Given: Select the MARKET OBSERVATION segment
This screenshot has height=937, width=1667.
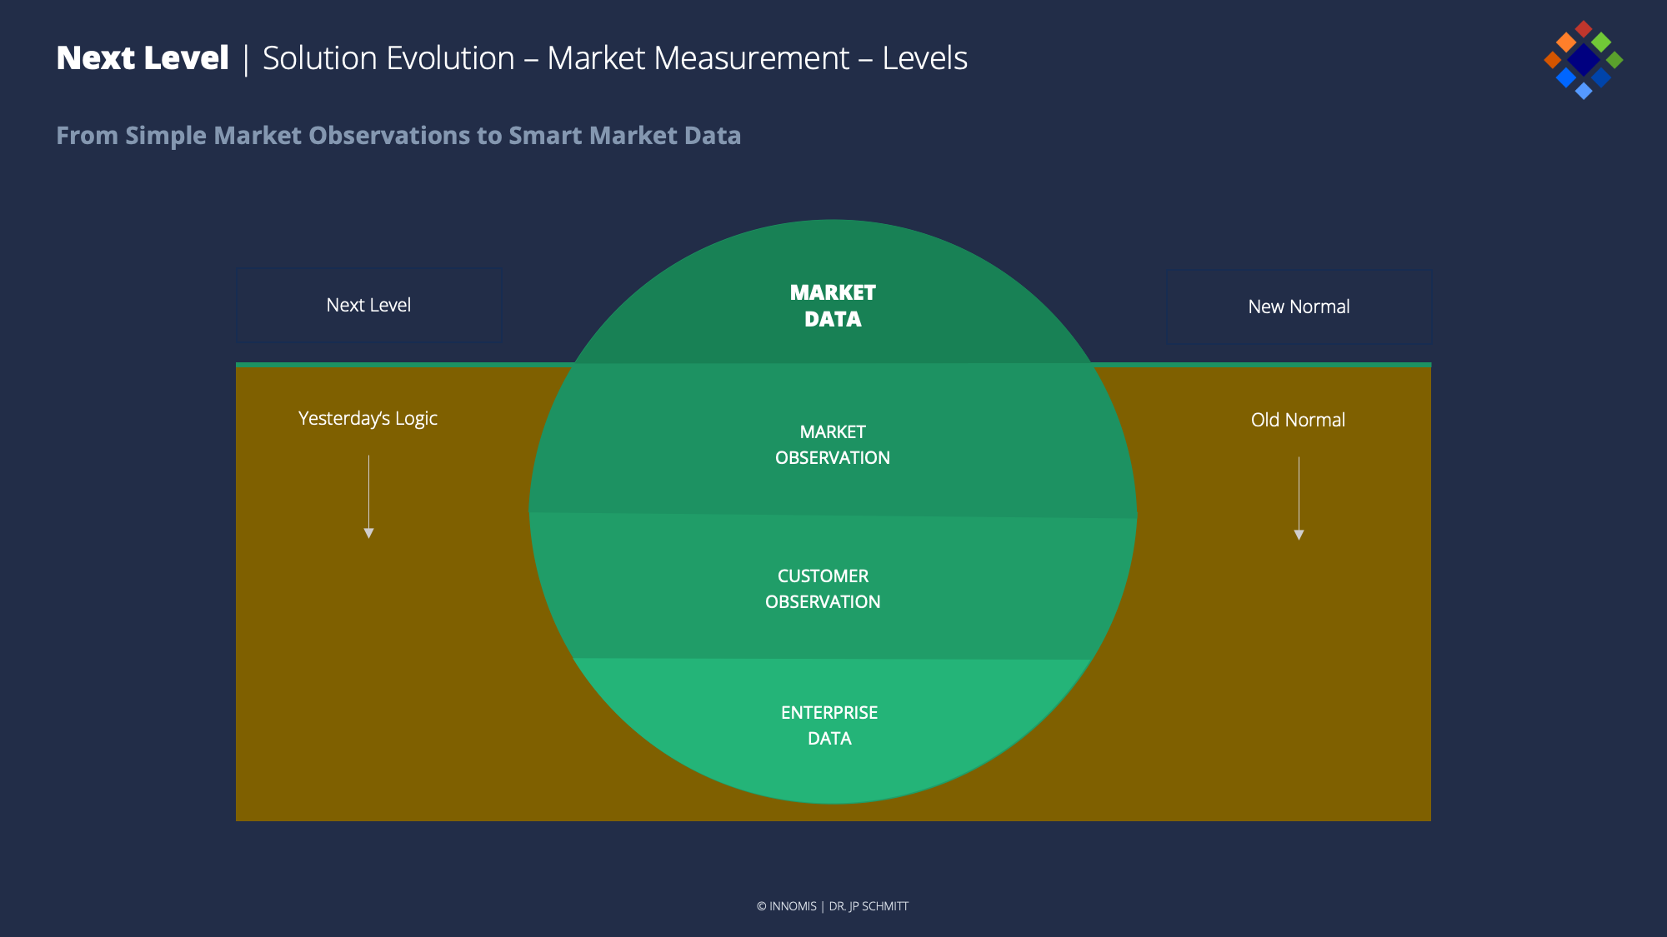Looking at the screenshot, I should click(x=833, y=445).
